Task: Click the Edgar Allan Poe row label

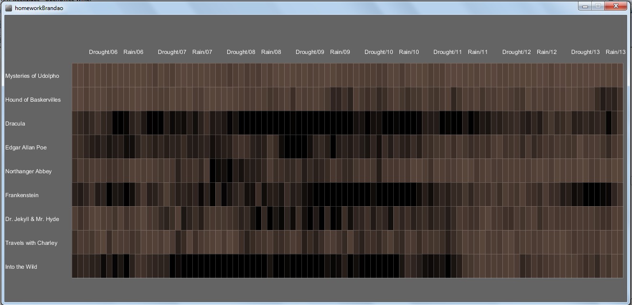Action: point(26,147)
